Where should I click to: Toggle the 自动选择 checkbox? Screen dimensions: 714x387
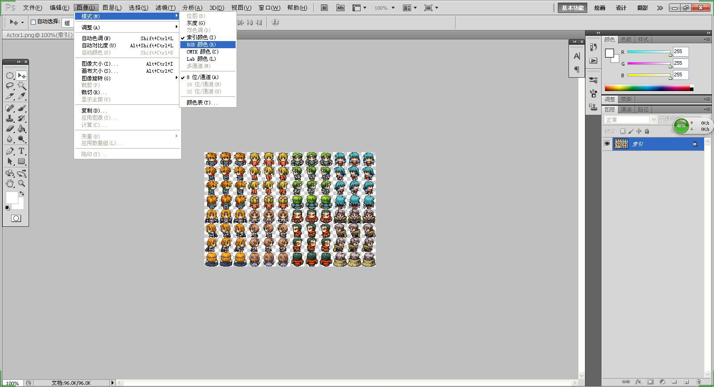33,22
